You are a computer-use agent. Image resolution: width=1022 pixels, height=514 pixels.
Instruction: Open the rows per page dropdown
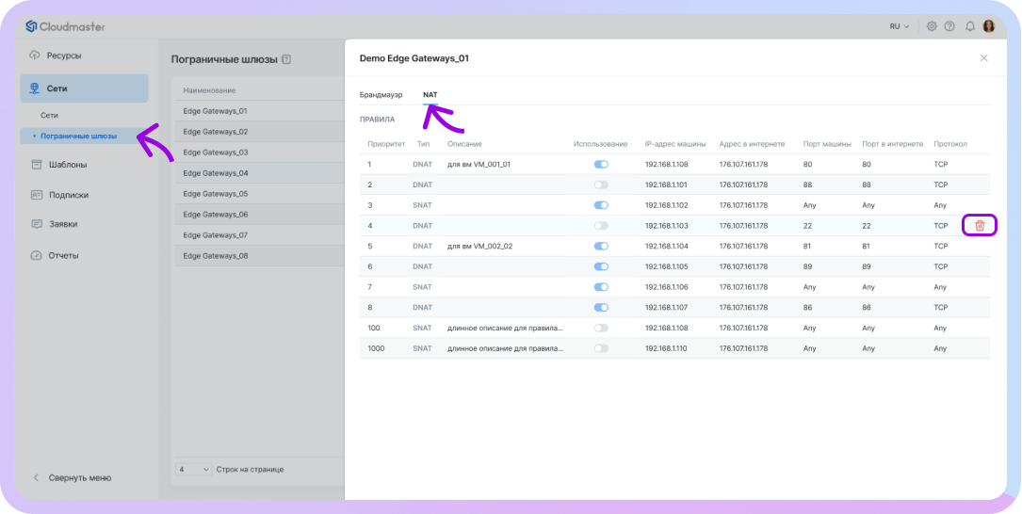193,469
